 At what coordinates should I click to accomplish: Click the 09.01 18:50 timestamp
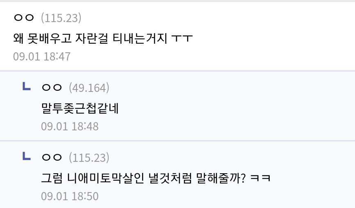[70, 196]
